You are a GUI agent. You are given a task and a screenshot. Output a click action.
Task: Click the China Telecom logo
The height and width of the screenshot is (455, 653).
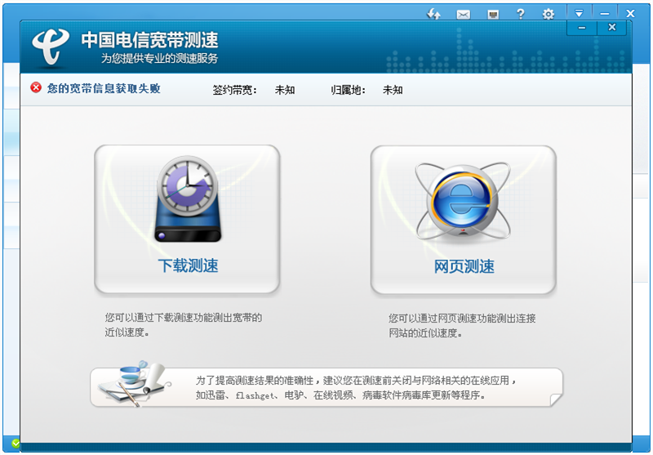click(51, 47)
